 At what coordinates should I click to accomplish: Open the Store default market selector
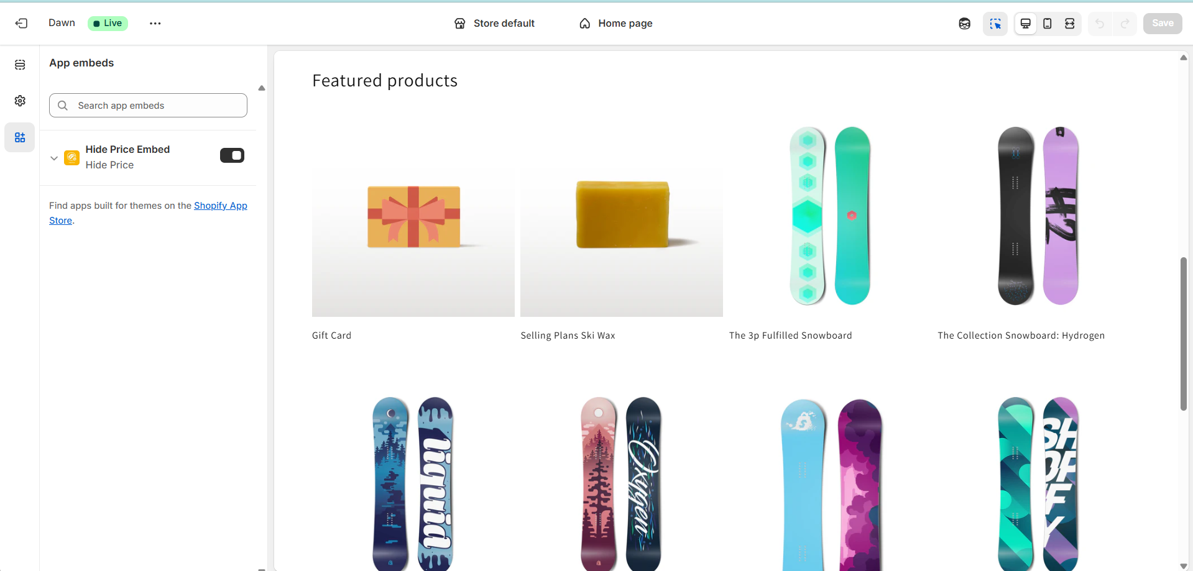495,24
